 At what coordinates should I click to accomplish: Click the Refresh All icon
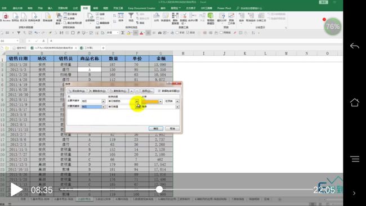pos(90,16)
